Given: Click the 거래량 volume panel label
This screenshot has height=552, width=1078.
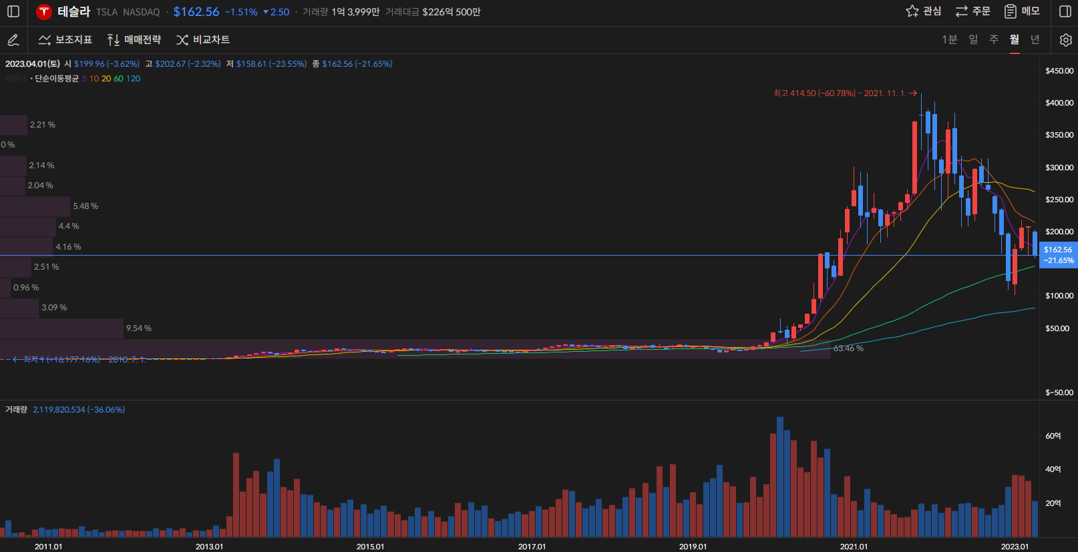Looking at the screenshot, I should (x=16, y=410).
